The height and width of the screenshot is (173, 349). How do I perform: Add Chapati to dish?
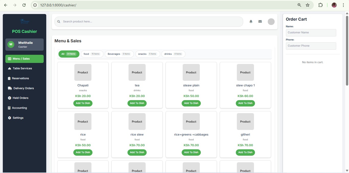tap(83, 103)
